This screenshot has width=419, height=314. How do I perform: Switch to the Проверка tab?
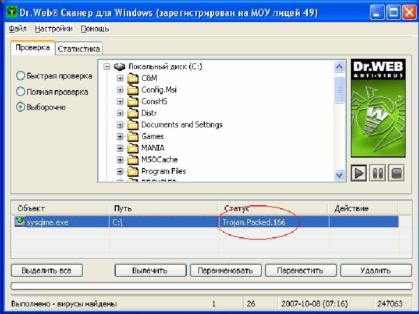tap(33, 48)
